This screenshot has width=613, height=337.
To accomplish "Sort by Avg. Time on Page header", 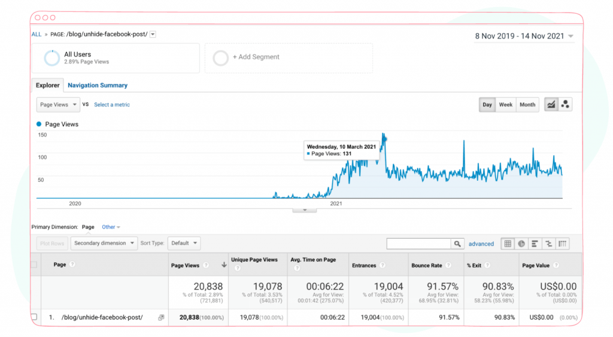I will tap(313, 260).
